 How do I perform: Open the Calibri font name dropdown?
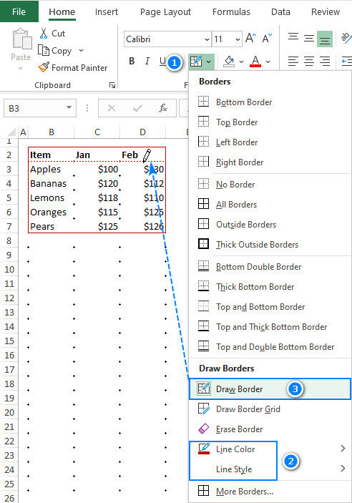pyautogui.click(x=207, y=39)
